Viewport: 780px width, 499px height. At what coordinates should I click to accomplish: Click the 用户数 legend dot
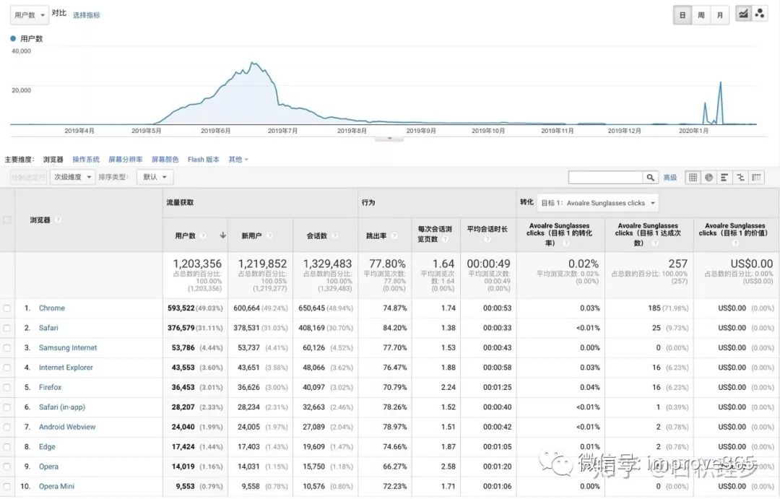click(x=14, y=38)
